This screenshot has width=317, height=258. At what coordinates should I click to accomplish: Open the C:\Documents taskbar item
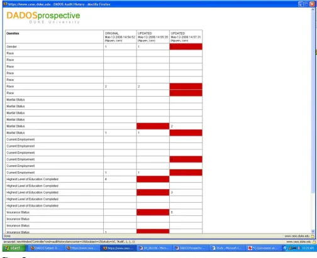point(264,248)
